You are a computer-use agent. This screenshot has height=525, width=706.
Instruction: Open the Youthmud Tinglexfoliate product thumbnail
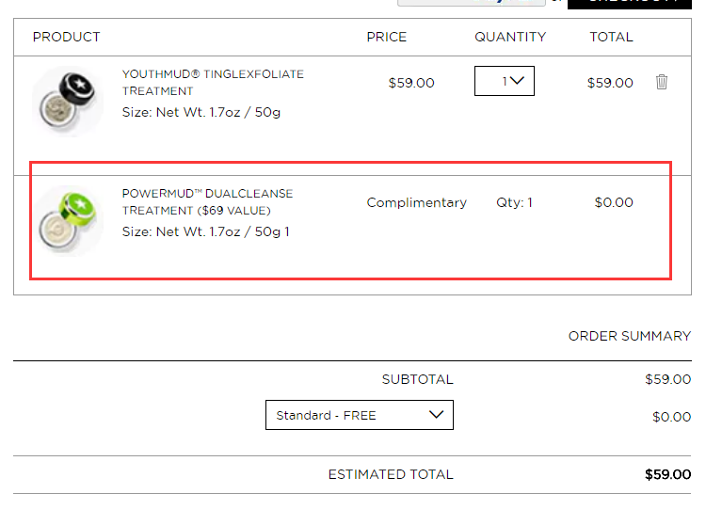pos(68,102)
